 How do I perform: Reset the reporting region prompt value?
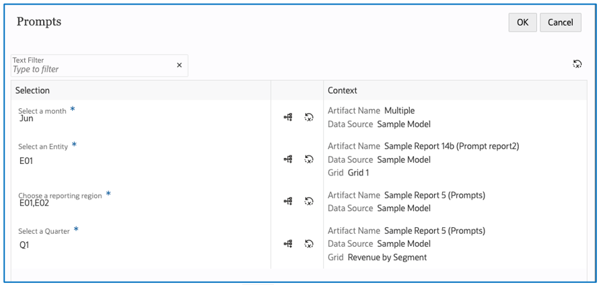pos(309,201)
